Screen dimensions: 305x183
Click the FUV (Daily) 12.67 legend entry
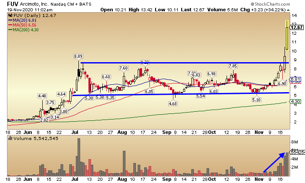click(34, 15)
